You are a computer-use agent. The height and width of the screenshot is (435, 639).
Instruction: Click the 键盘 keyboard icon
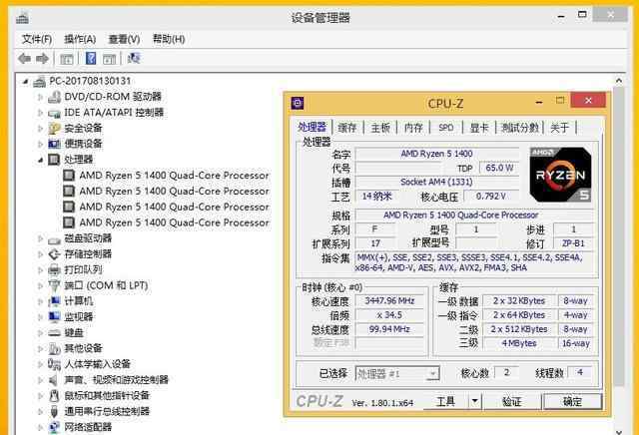coord(54,333)
